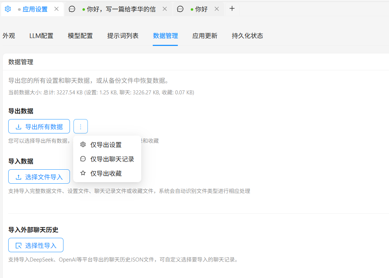Open the 持久化状态 tab
The image size is (389, 278).
247,36
